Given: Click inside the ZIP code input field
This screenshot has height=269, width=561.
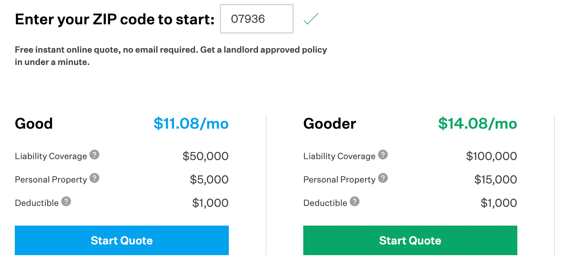Looking at the screenshot, I should click(257, 19).
